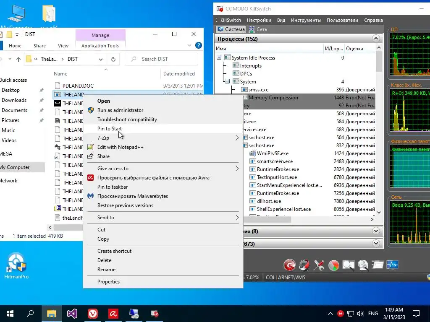Screen dimensions: 430x322
Task: Open the Настройки menu
Action: (x=259, y=20)
